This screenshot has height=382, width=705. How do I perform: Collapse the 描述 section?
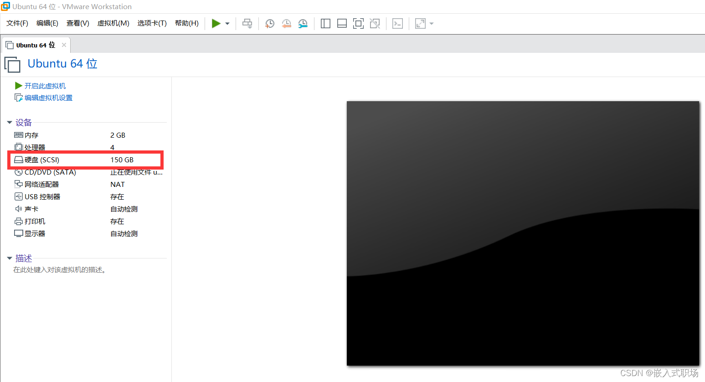tap(10, 258)
